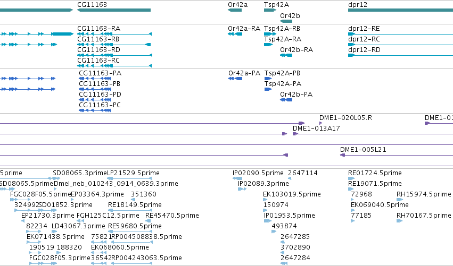Select EST FGH125C12.5prime
Image resolution: width=453 pixels, height=266 pixels.
[x=108, y=216]
